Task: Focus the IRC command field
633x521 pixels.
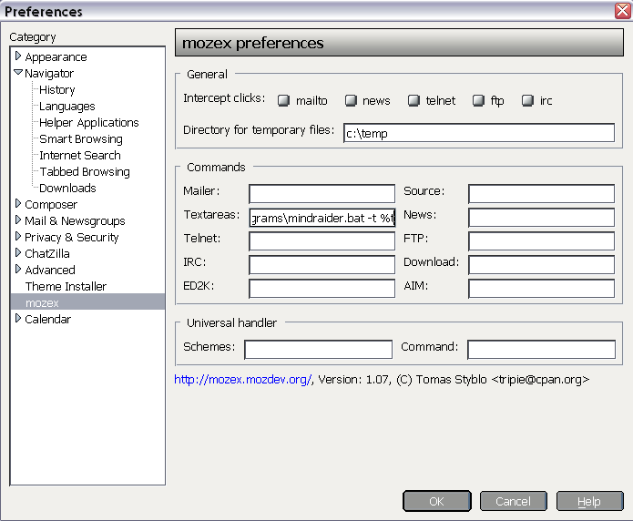Action: point(322,265)
